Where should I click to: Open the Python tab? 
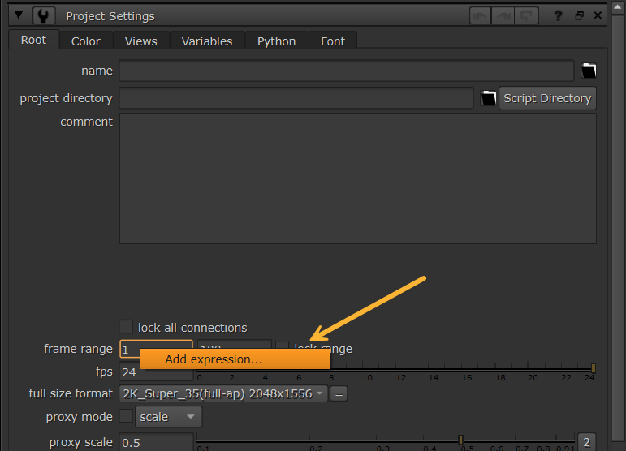[x=276, y=41]
